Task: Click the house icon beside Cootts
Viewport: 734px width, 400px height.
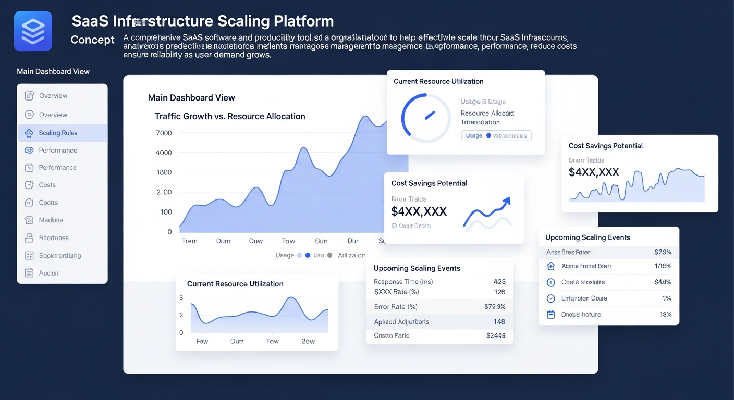Action: 29,203
